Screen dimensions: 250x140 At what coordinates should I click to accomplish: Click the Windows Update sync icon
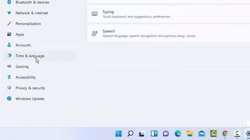(x=9, y=98)
